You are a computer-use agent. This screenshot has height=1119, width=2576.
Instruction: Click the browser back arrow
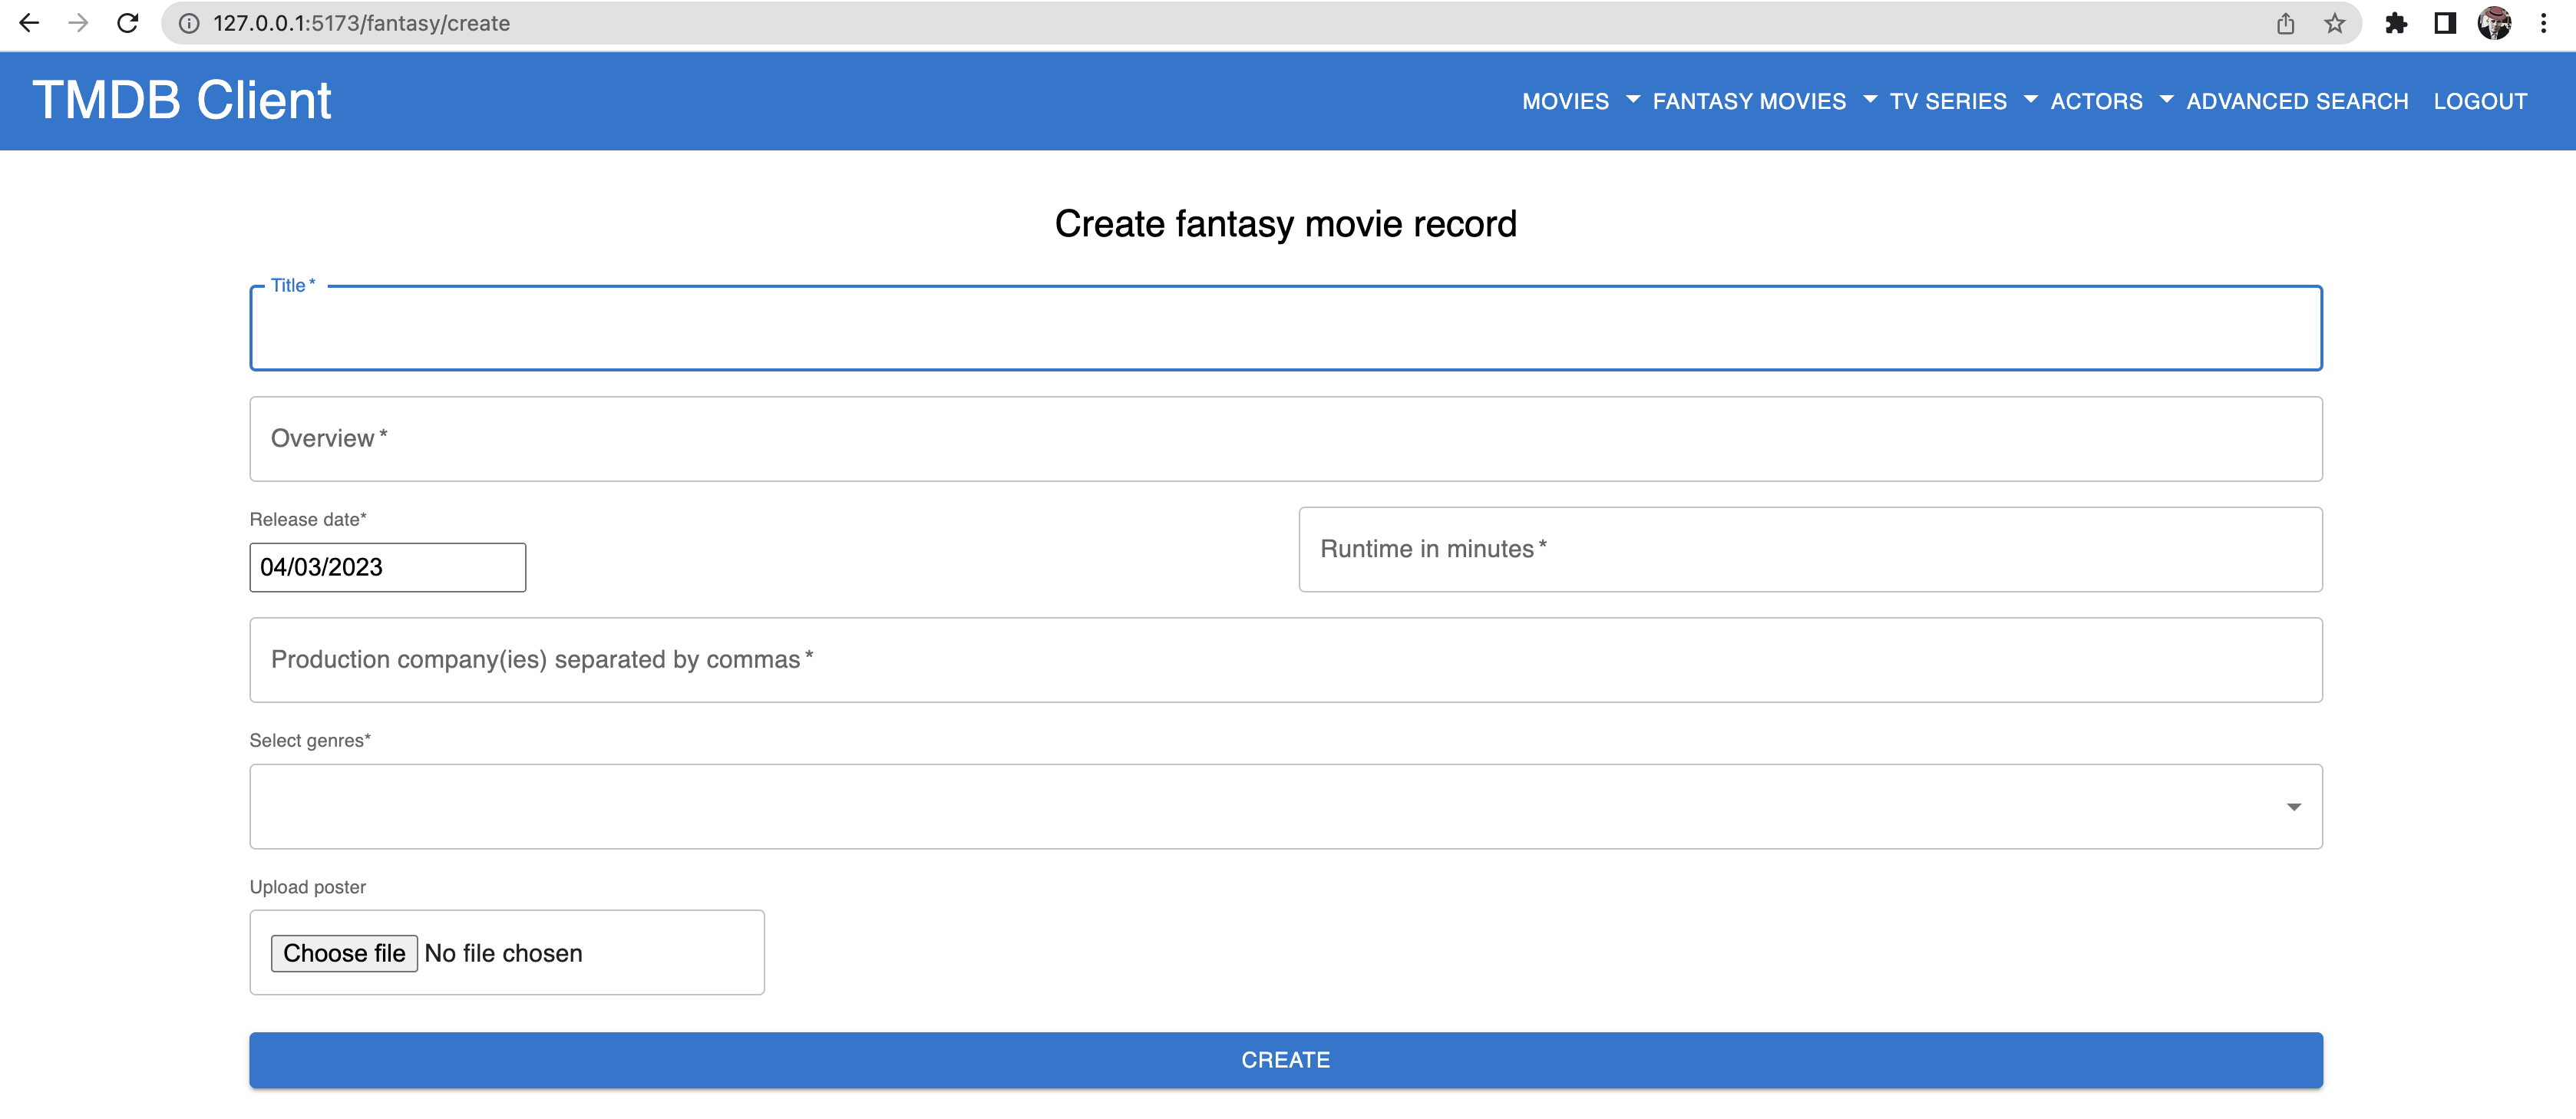(x=29, y=23)
